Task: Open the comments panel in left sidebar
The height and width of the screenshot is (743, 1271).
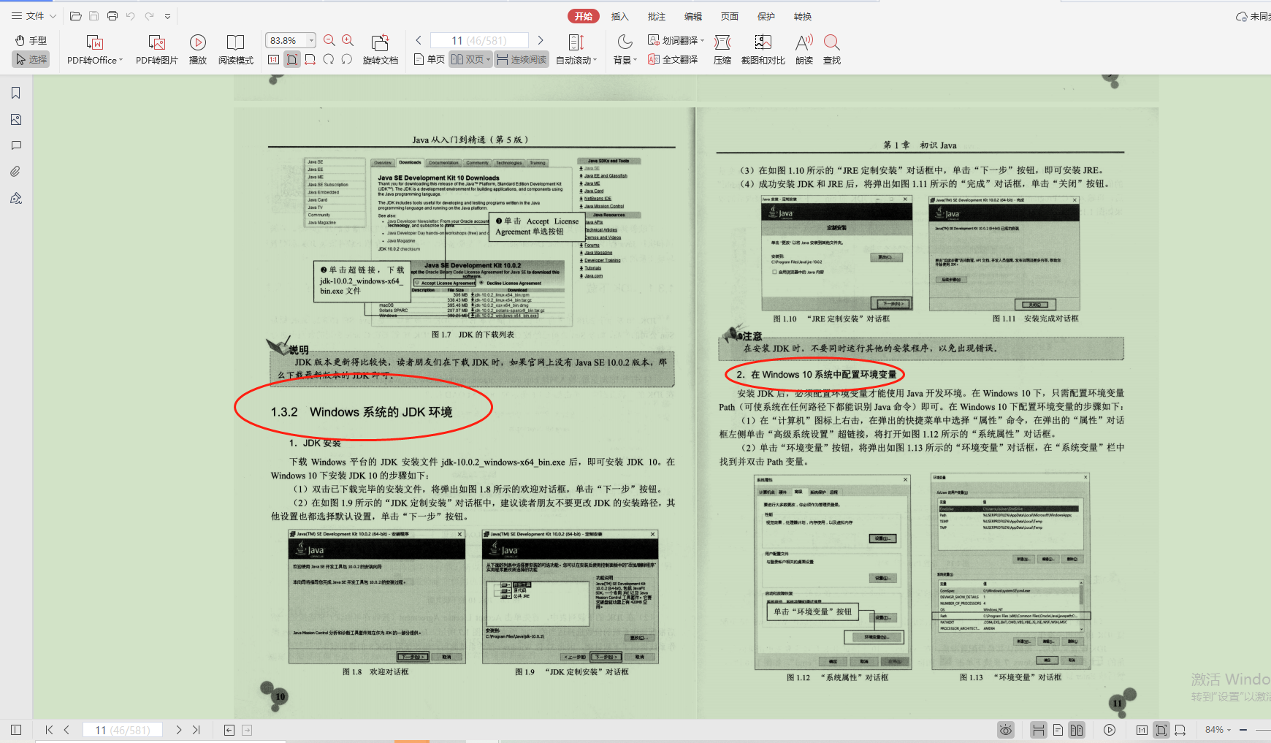Action: point(16,145)
